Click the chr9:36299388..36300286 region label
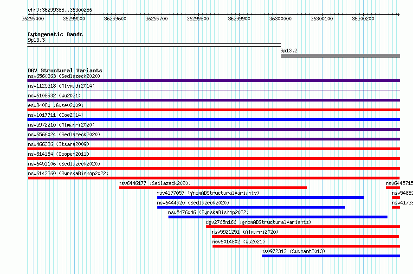 coord(60,10)
